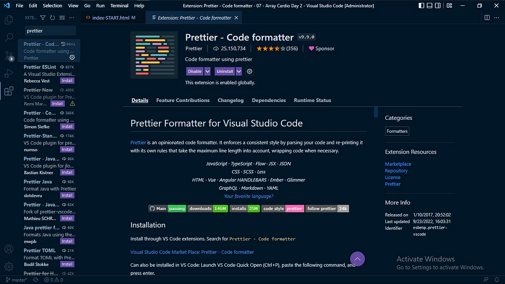Image resolution: width=505 pixels, height=284 pixels.
Task: Open the Go menu
Action: (87, 5)
